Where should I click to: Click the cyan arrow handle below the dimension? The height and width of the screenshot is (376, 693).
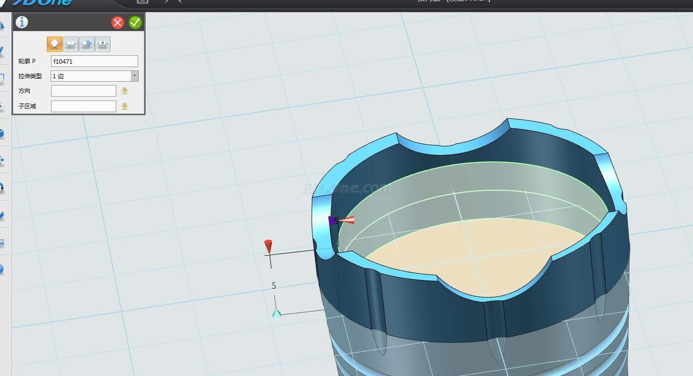(x=276, y=313)
